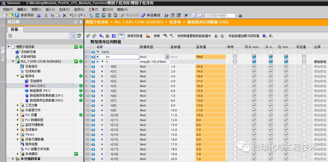Click the binoculars search icon

[240, 15]
